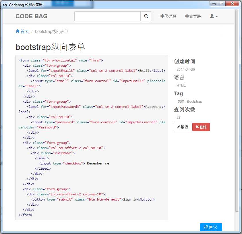
Task: Open the 提建议 feedback button
Action: coord(211,227)
